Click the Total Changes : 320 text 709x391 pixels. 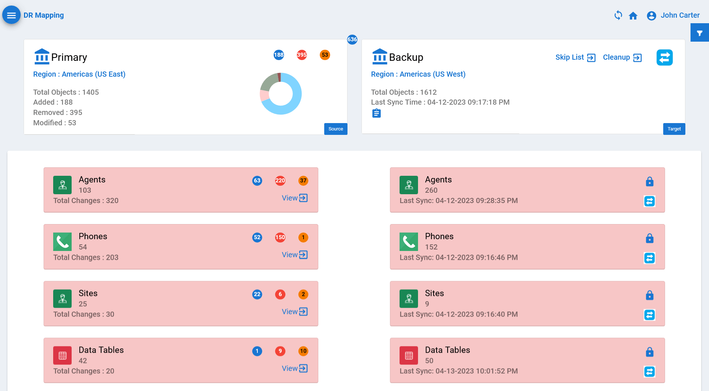(86, 200)
